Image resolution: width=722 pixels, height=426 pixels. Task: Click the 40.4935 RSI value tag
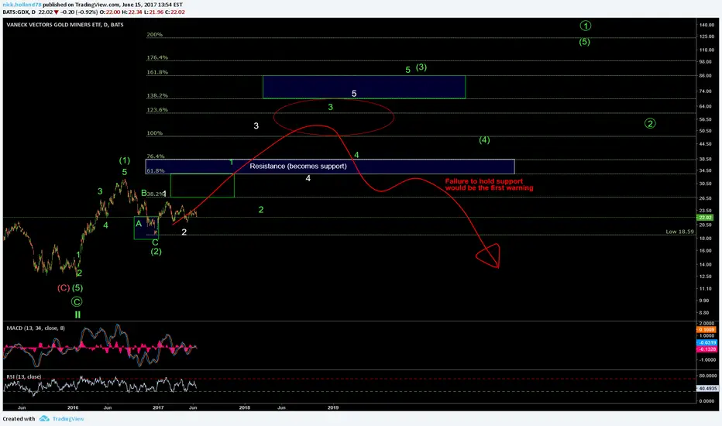707,389
